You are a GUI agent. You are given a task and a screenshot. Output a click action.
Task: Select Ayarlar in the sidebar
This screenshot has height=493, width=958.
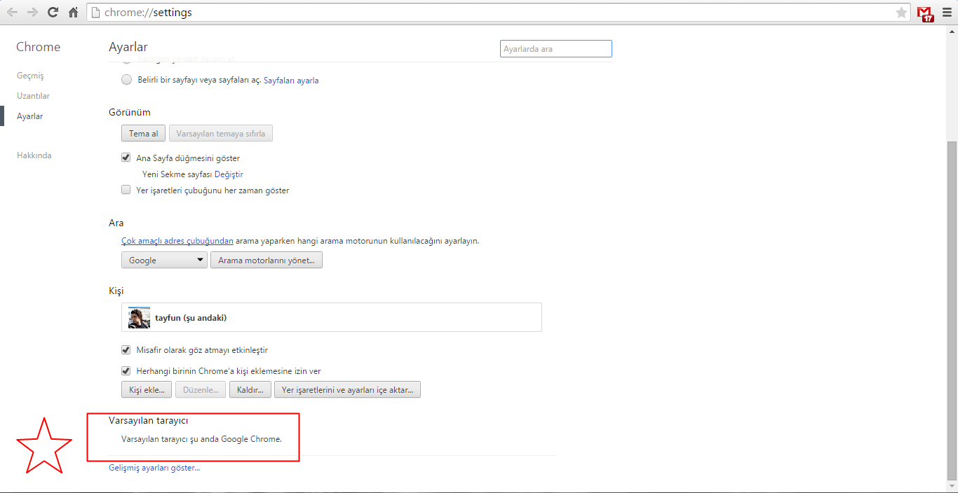point(29,116)
